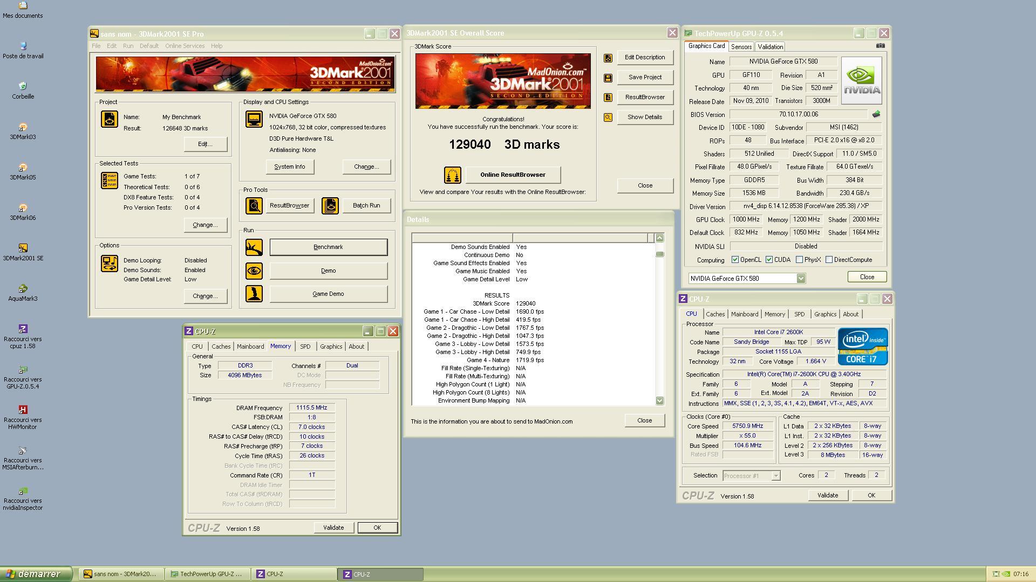Switch to the Sensors tab in GPU-Z
The width and height of the screenshot is (1036, 582).
741,47
